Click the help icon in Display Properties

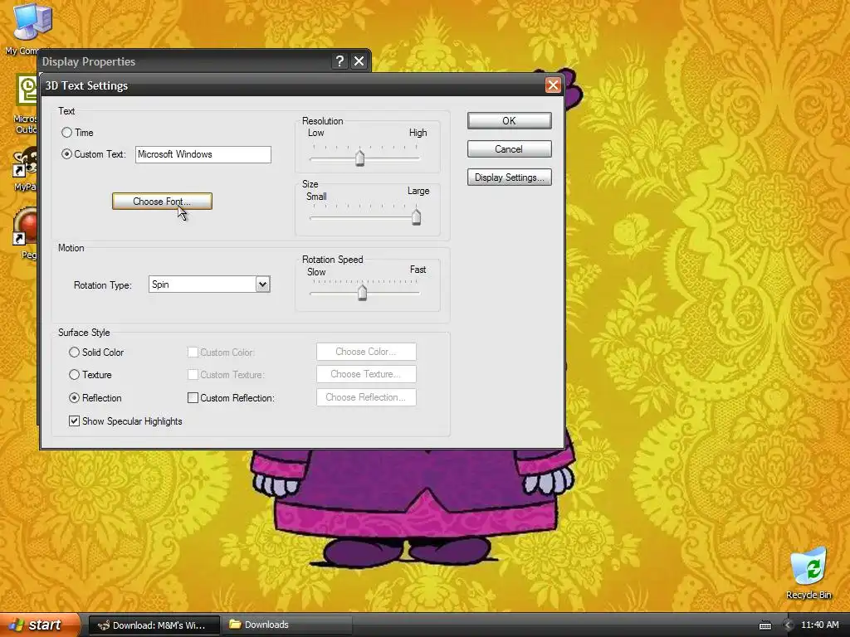(340, 61)
